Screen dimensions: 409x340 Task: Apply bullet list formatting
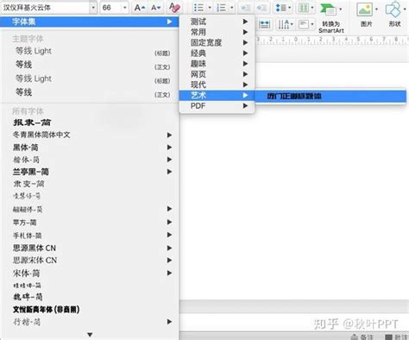click(199, 8)
